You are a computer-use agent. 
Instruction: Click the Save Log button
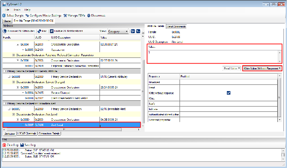click(x=28, y=145)
